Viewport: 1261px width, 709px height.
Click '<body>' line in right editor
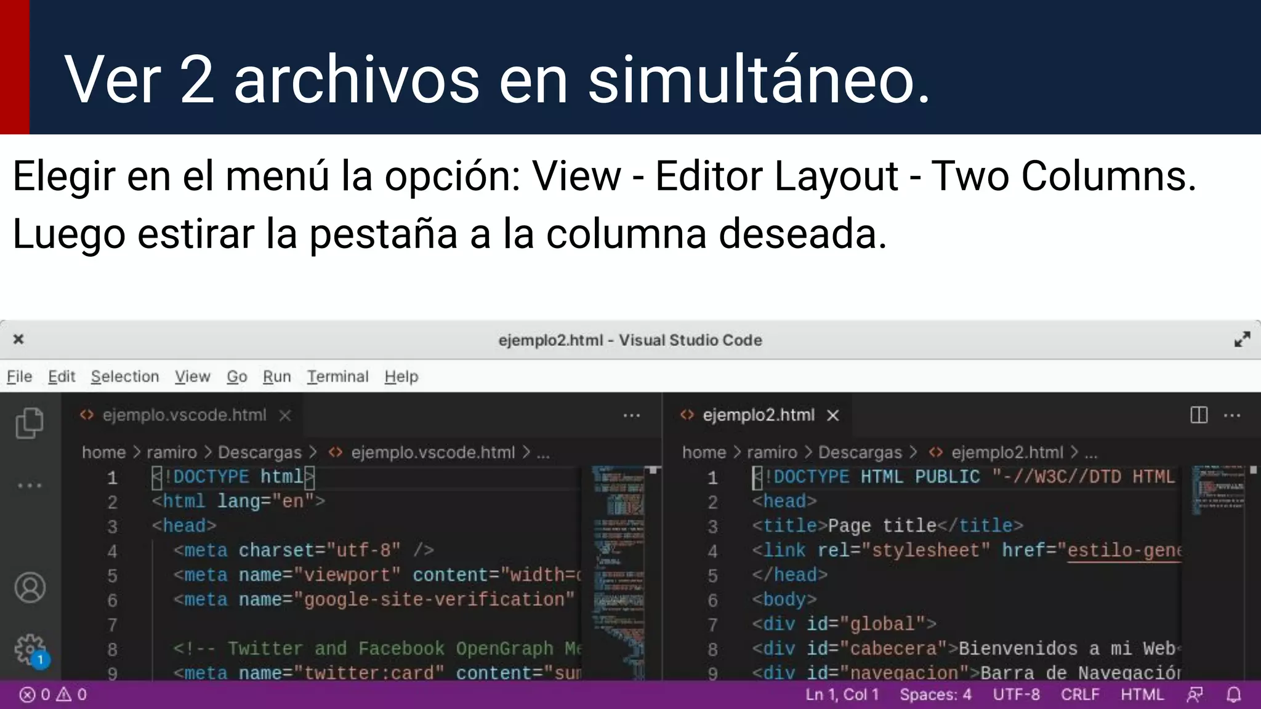[x=784, y=600]
